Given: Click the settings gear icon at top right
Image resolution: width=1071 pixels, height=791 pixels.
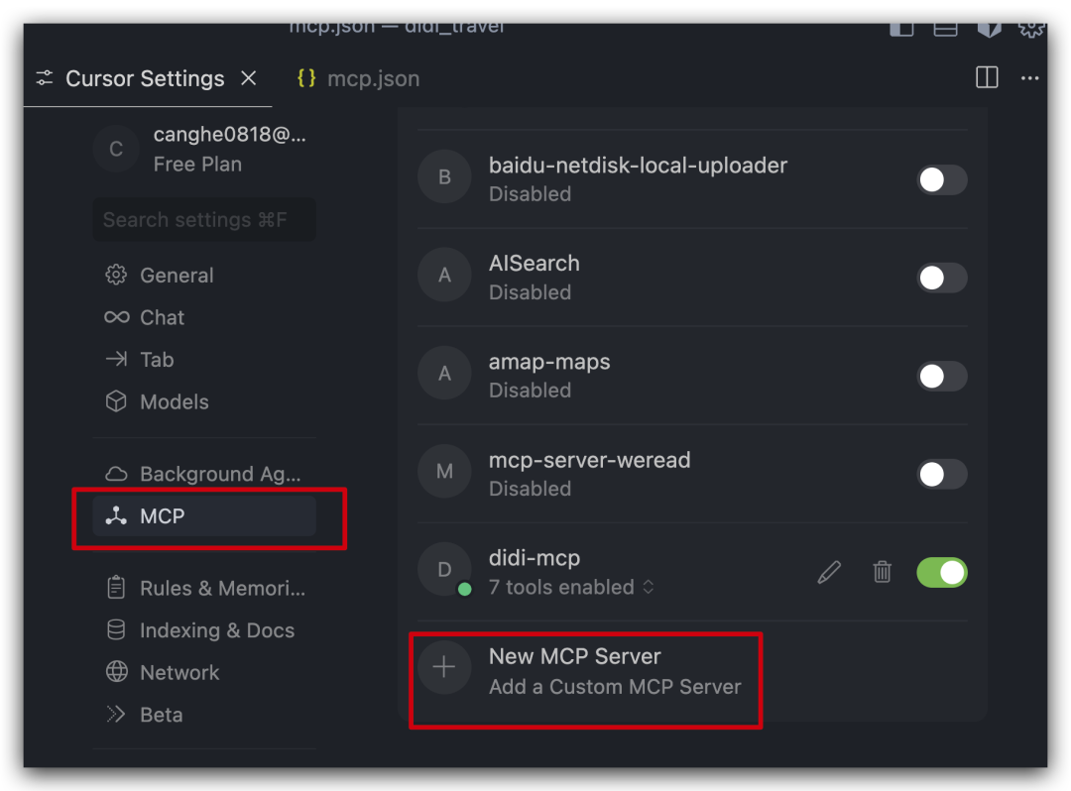Looking at the screenshot, I should (x=1031, y=28).
